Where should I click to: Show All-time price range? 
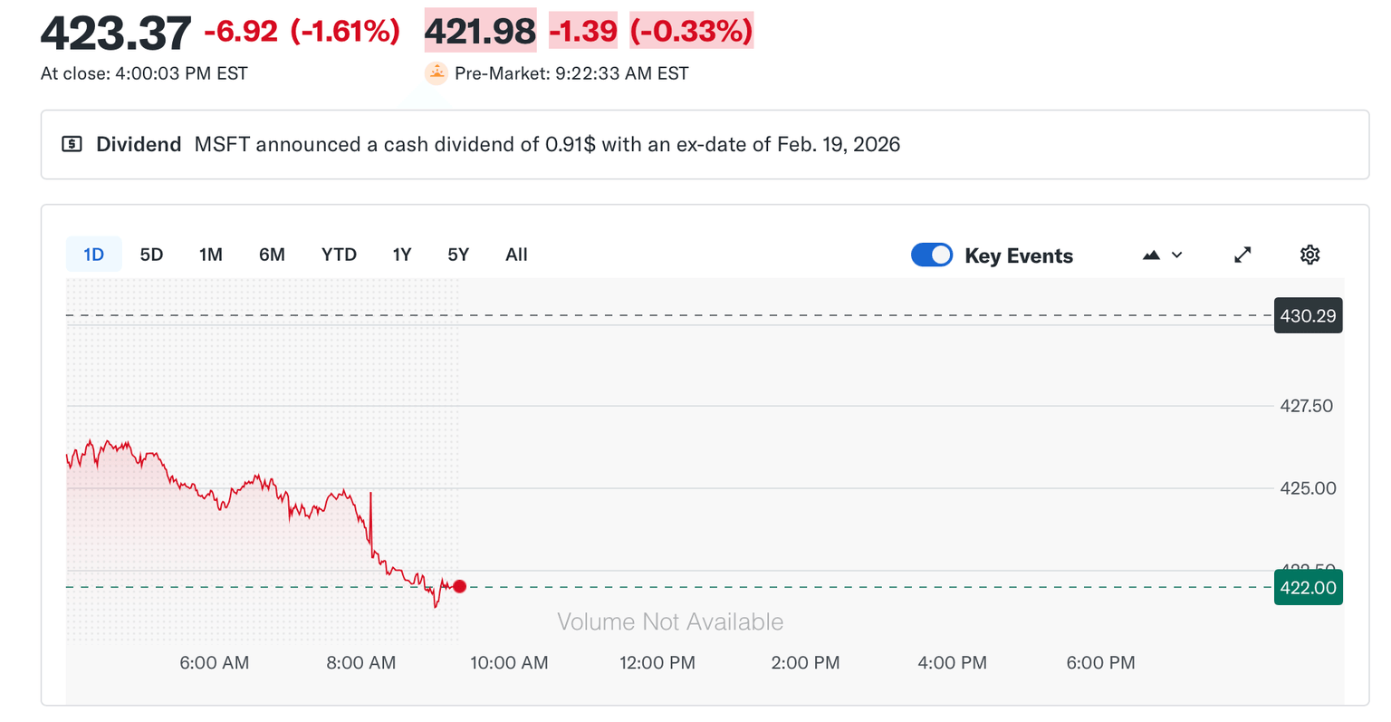pos(516,255)
